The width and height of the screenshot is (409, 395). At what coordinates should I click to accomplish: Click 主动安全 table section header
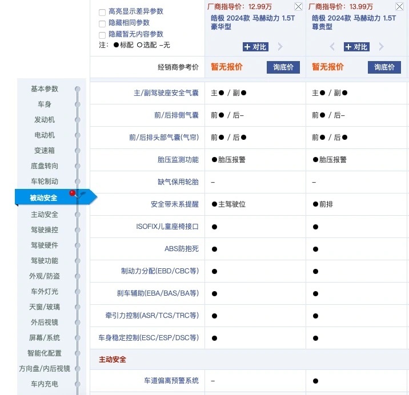[113, 360]
